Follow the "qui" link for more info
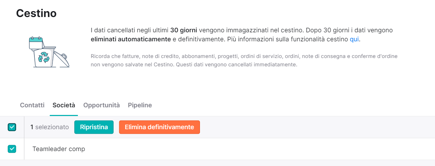The width and height of the screenshot is (435, 166). click(x=354, y=39)
